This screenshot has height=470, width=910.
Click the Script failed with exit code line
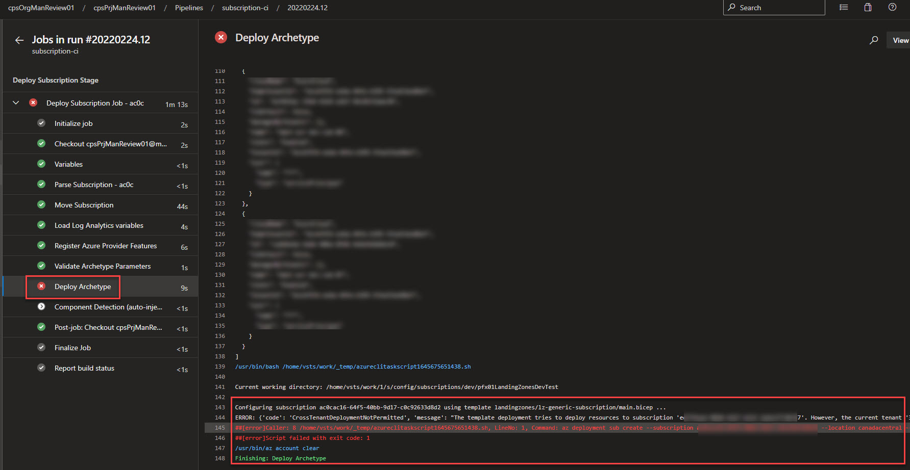coord(303,438)
